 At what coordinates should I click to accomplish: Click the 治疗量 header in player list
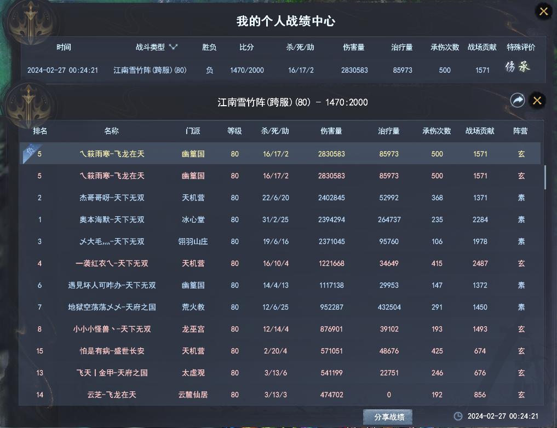click(x=388, y=131)
